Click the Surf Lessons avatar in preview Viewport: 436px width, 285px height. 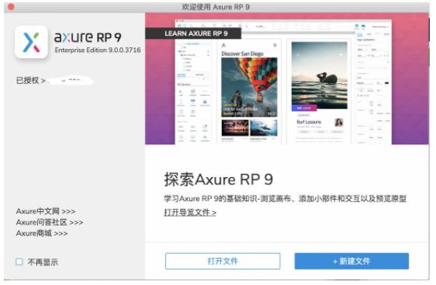339,122
